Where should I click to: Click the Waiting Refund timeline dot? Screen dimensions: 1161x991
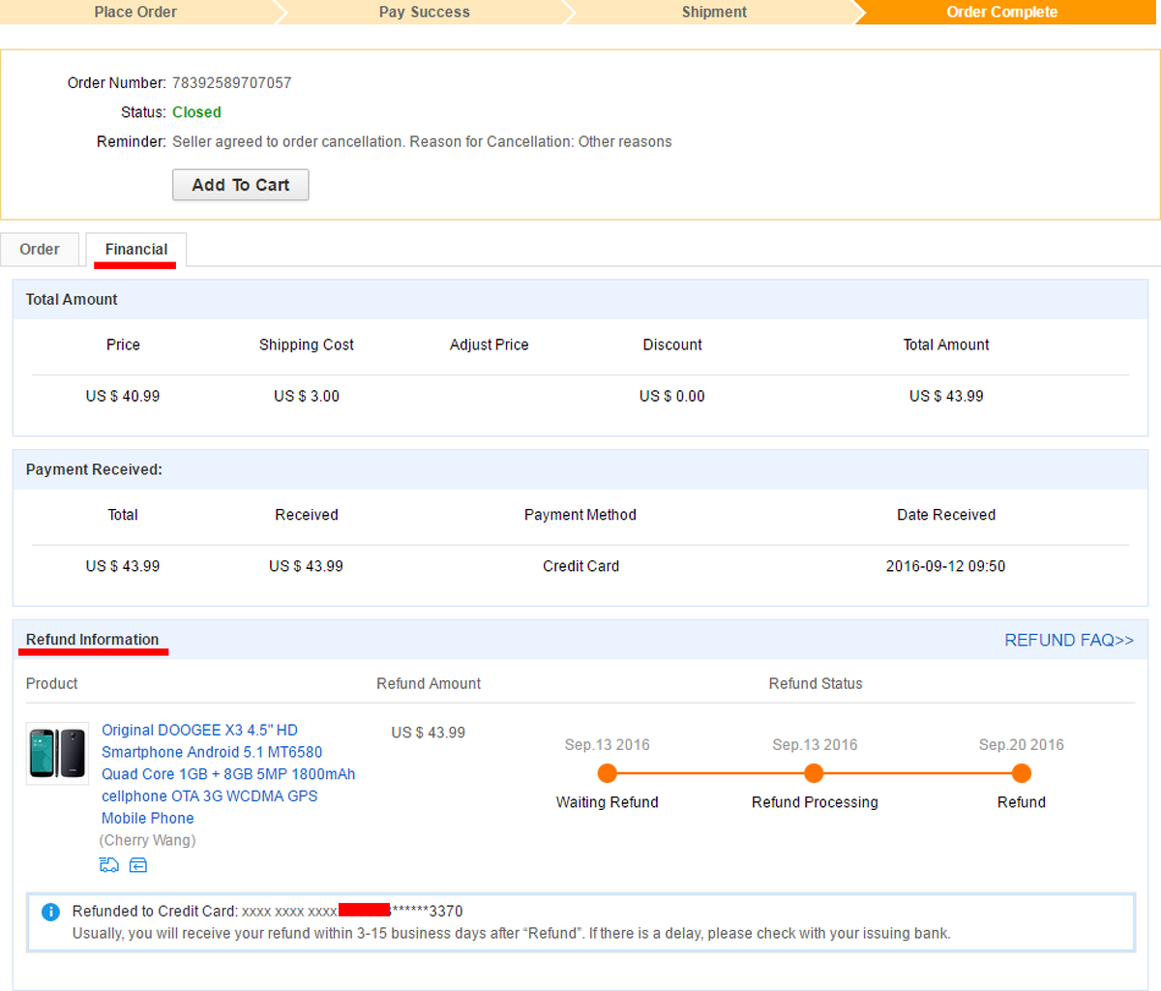[x=608, y=773]
